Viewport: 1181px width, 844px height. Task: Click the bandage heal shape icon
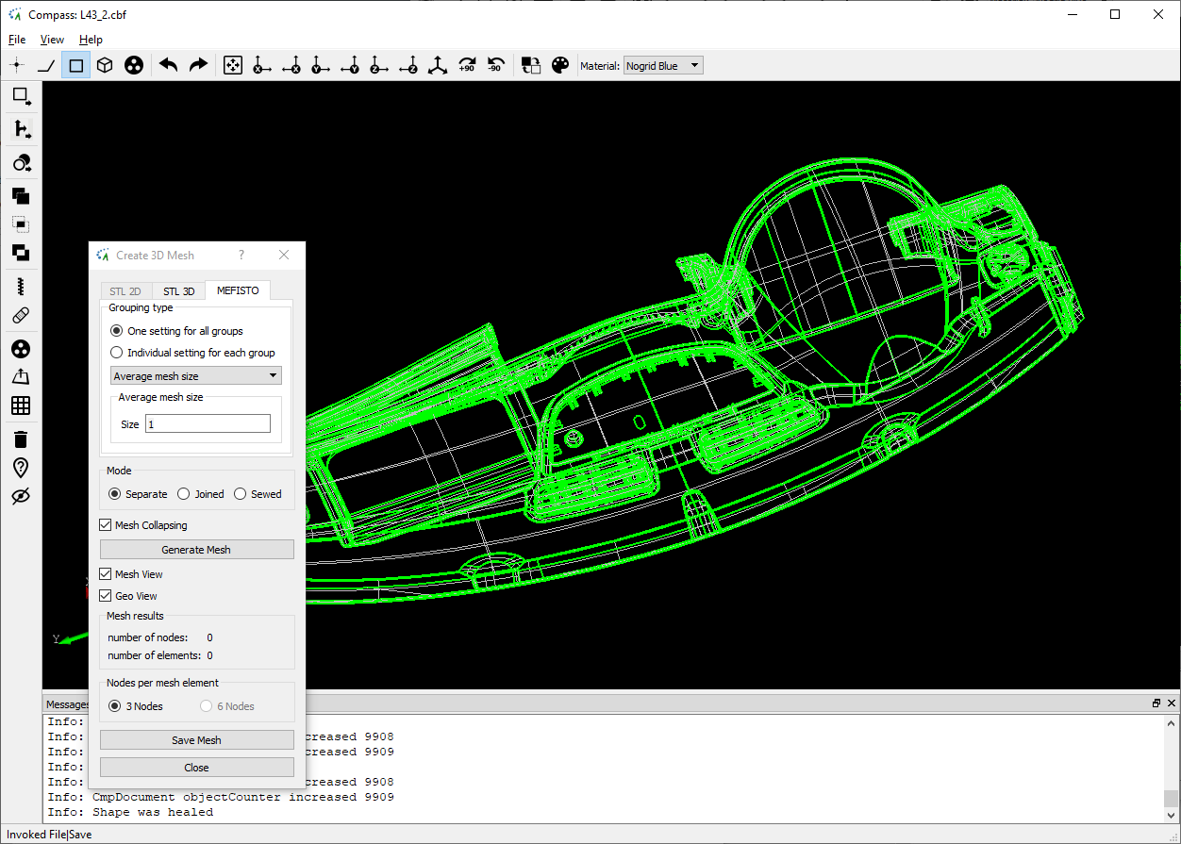(21, 316)
